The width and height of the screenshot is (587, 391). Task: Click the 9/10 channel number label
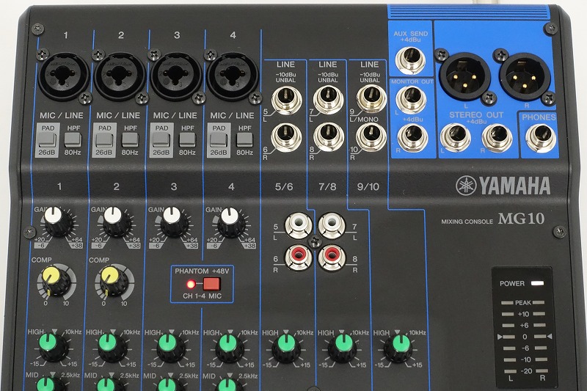click(x=368, y=186)
